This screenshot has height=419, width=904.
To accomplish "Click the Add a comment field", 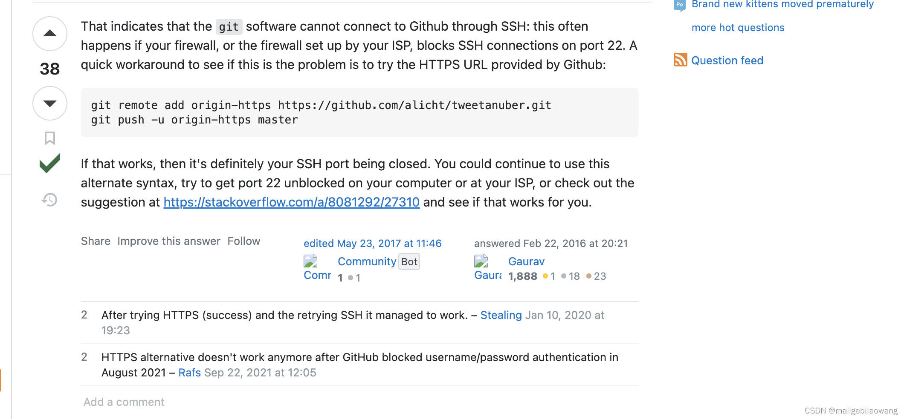I will tap(123, 402).
